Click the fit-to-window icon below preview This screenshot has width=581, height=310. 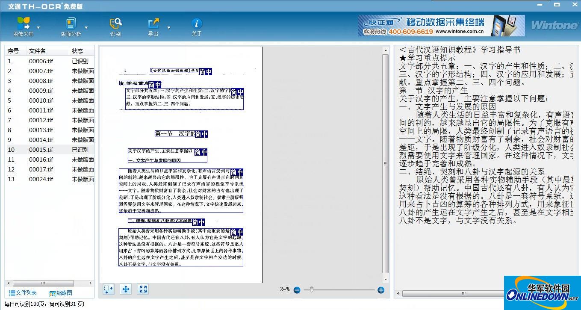(x=143, y=289)
